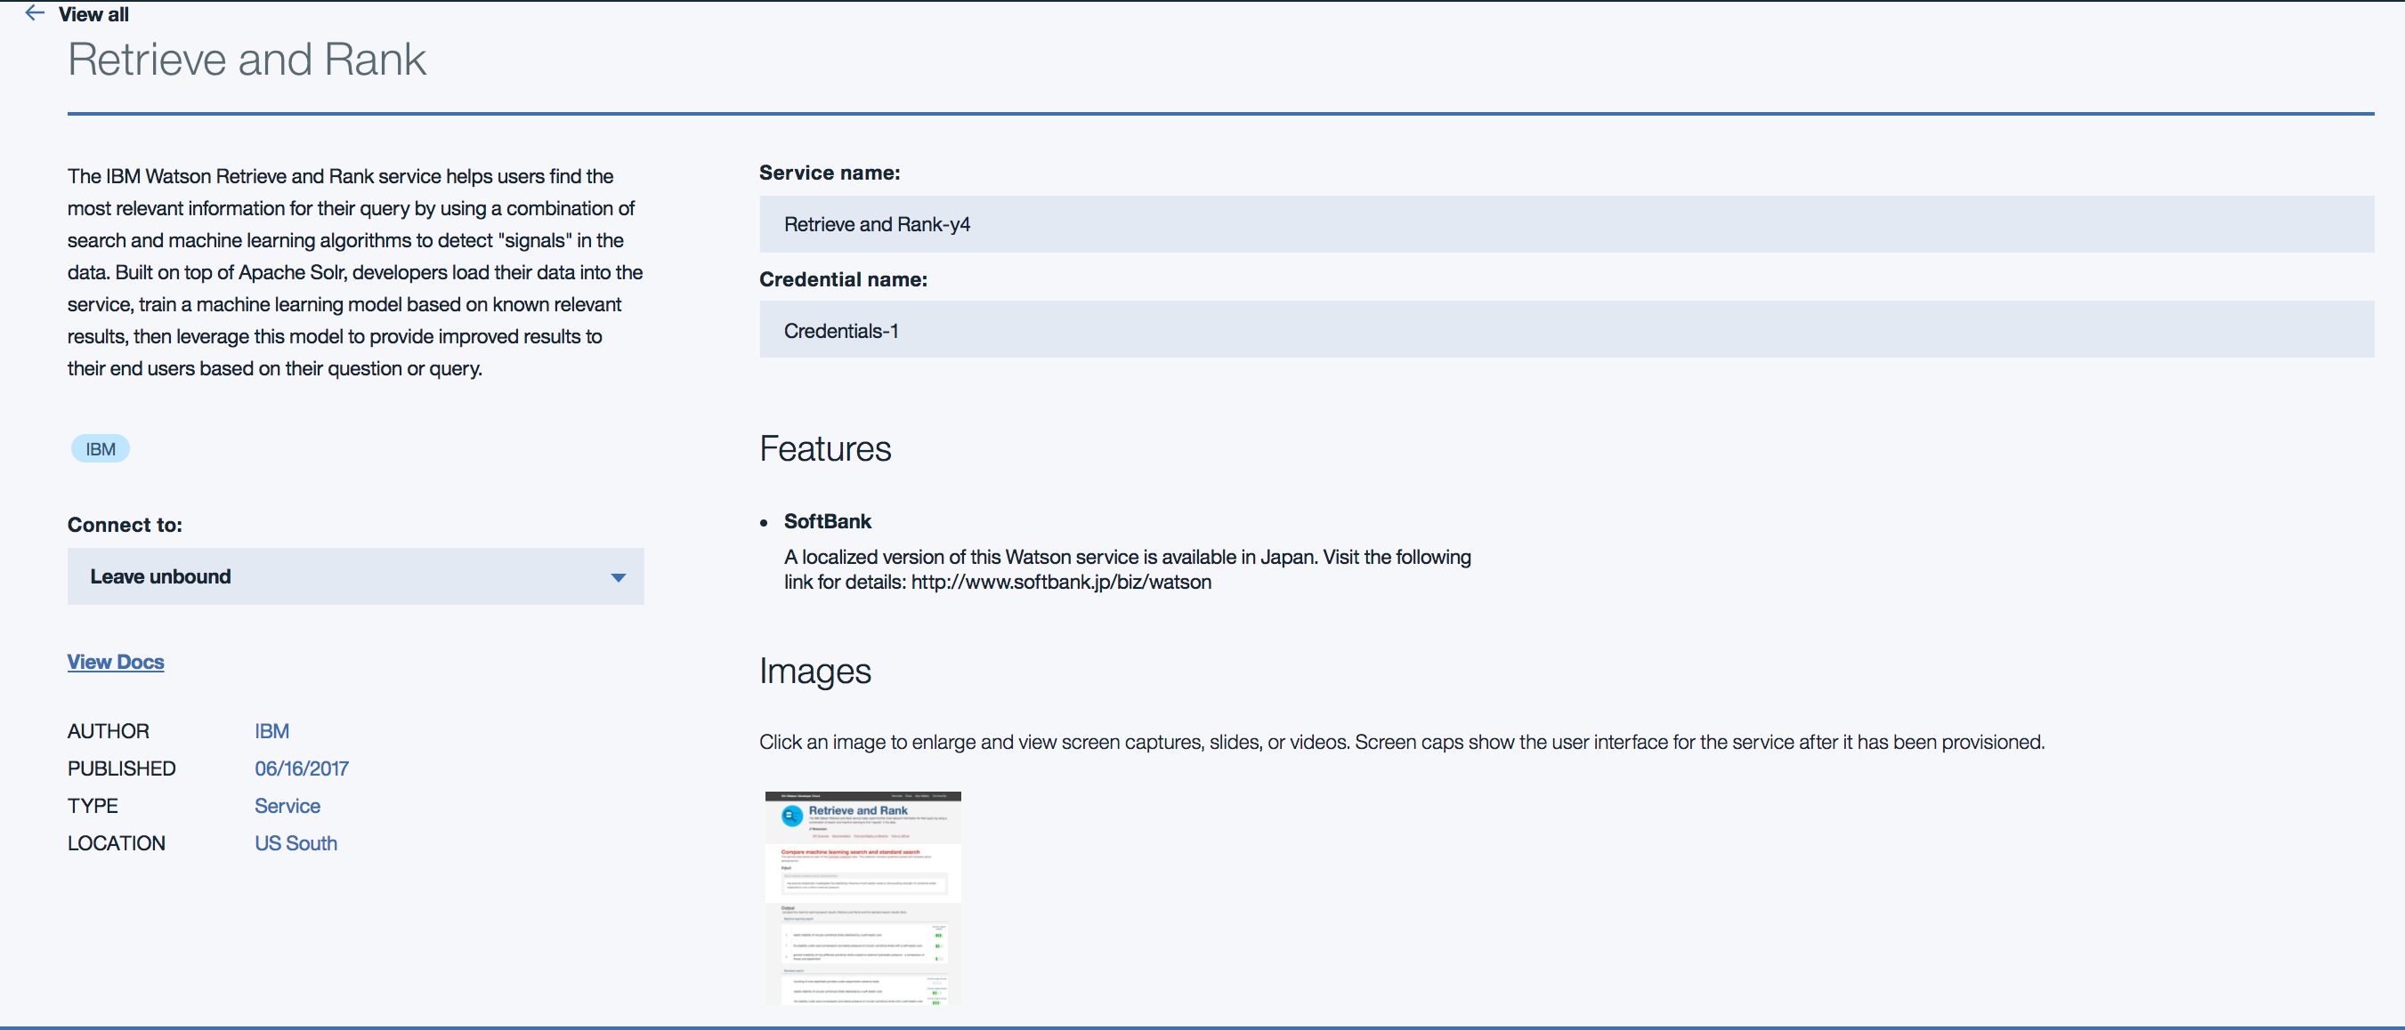Click the published date 06/16/2017

tap(302, 768)
